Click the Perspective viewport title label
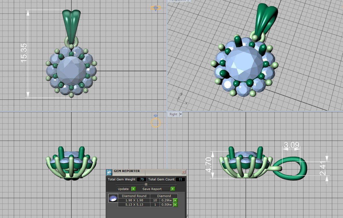 (178, 1)
